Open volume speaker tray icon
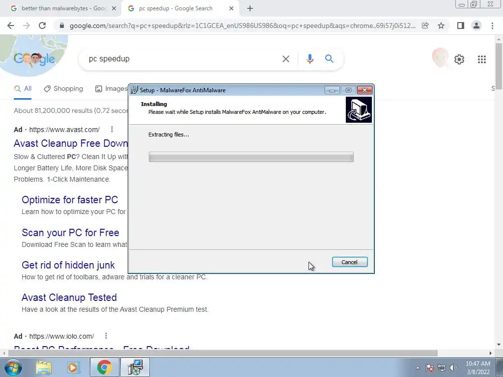This screenshot has height=377, width=503. [x=453, y=368]
